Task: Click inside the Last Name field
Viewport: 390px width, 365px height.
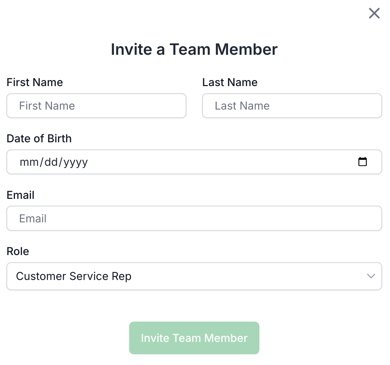Action: [292, 106]
